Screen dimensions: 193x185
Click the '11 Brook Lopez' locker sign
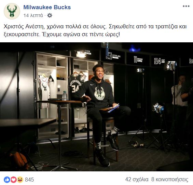(x=138, y=59)
